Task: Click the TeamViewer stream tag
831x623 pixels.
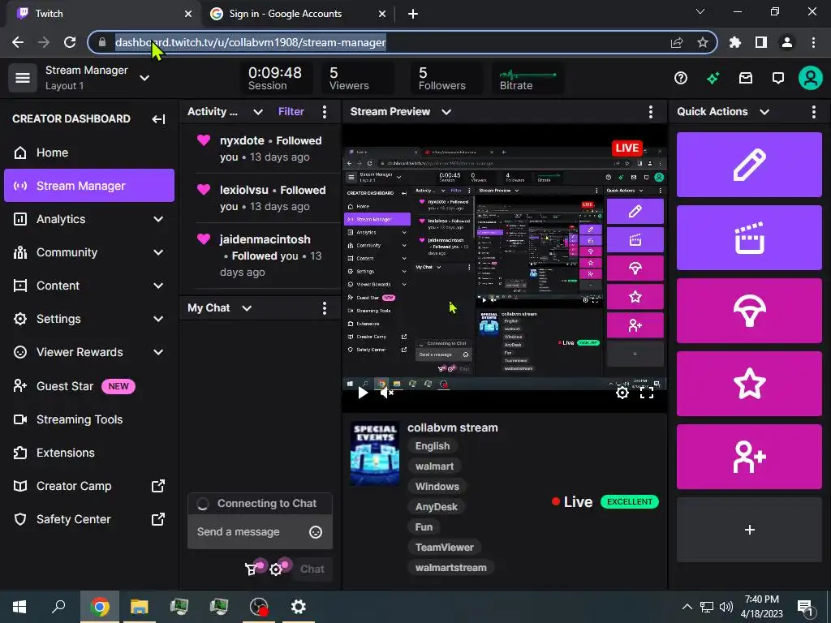Action: [x=444, y=548]
